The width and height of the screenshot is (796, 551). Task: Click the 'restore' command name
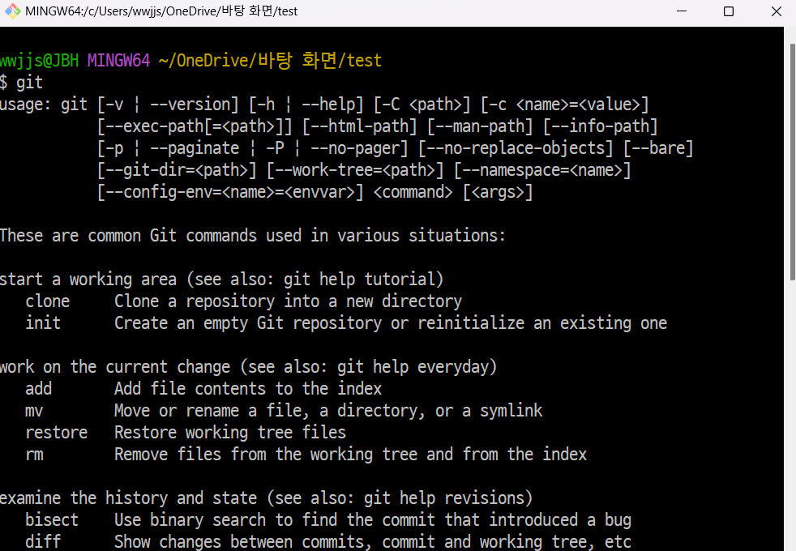coord(57,432)
